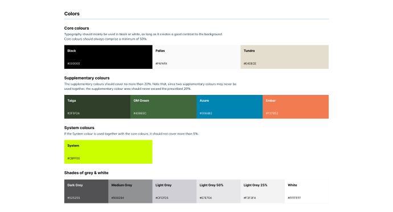Select the Black colour swatch
Screen dimensions: 393x212
coord(108,57)
